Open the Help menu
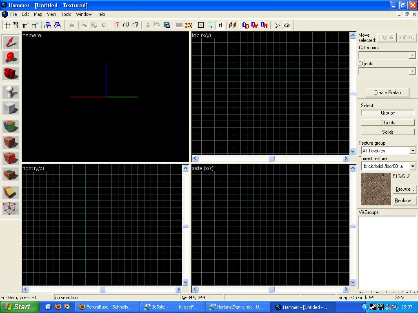The width and height of the screenshot is (418, 313). (100, 14)
